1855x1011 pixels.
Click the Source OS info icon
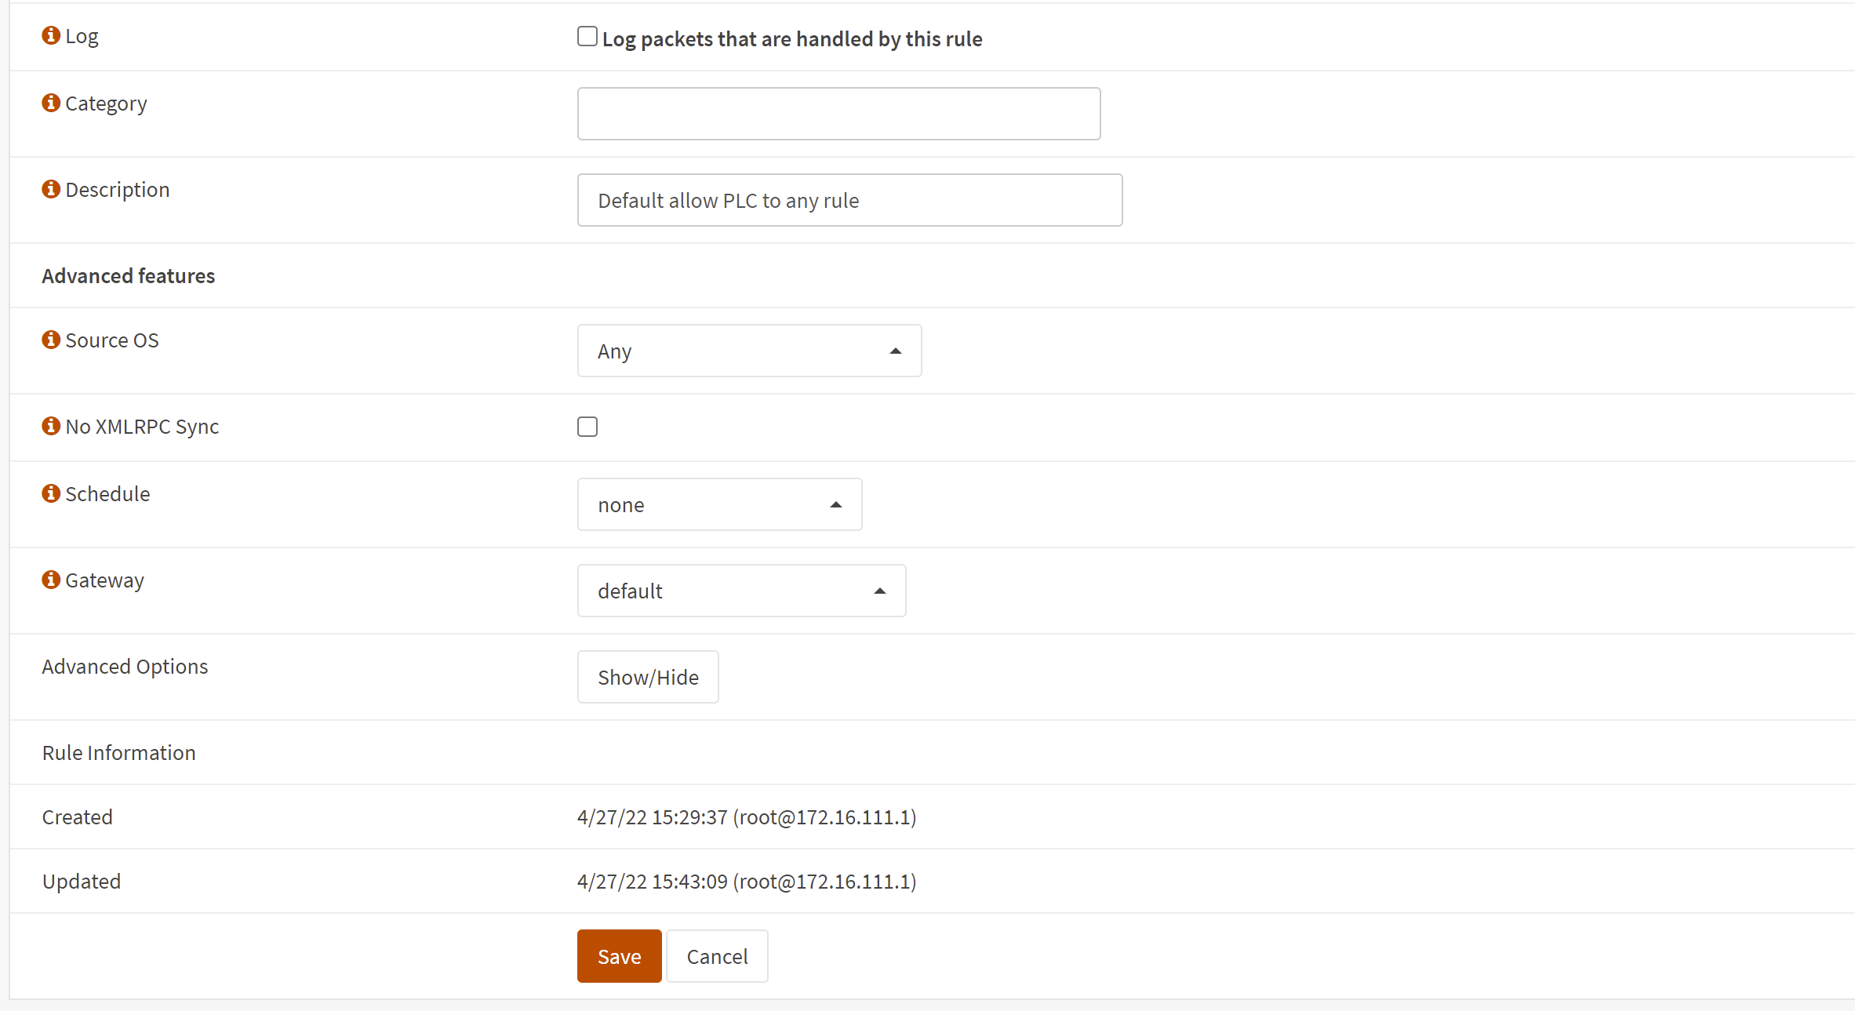click(x=51, y=340)
